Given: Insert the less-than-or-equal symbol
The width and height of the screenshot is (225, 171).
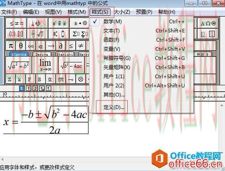Looking at the screenshot, I should pos(71,46).
